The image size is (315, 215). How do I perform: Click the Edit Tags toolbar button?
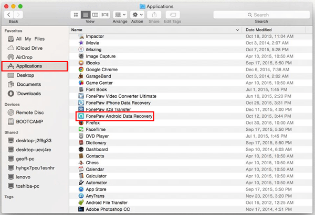tap(173, 15)
